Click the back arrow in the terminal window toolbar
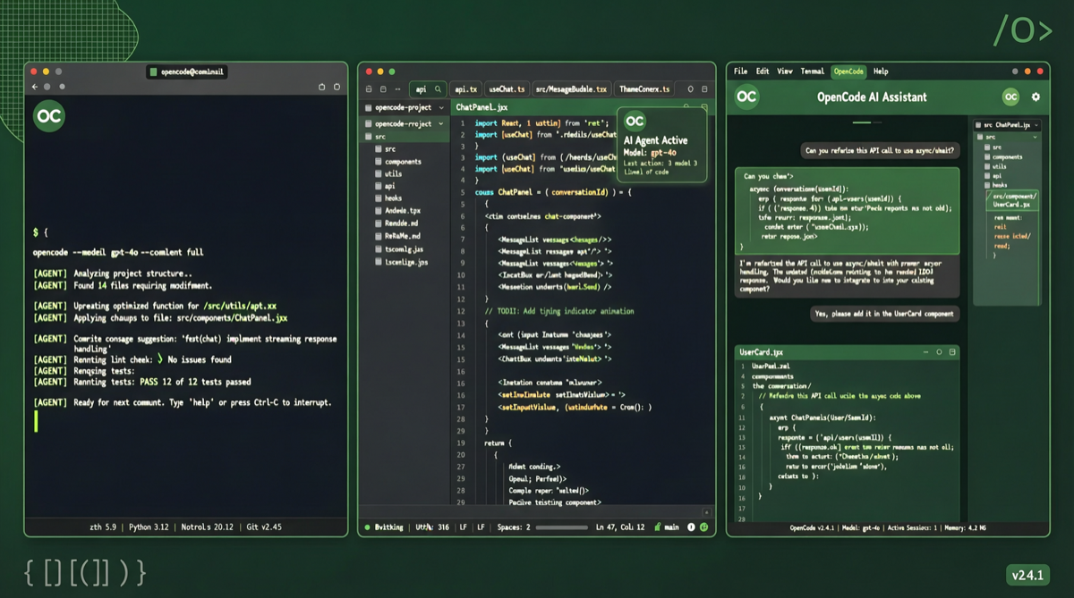The image size is (1074, 598). click(35, 87)
